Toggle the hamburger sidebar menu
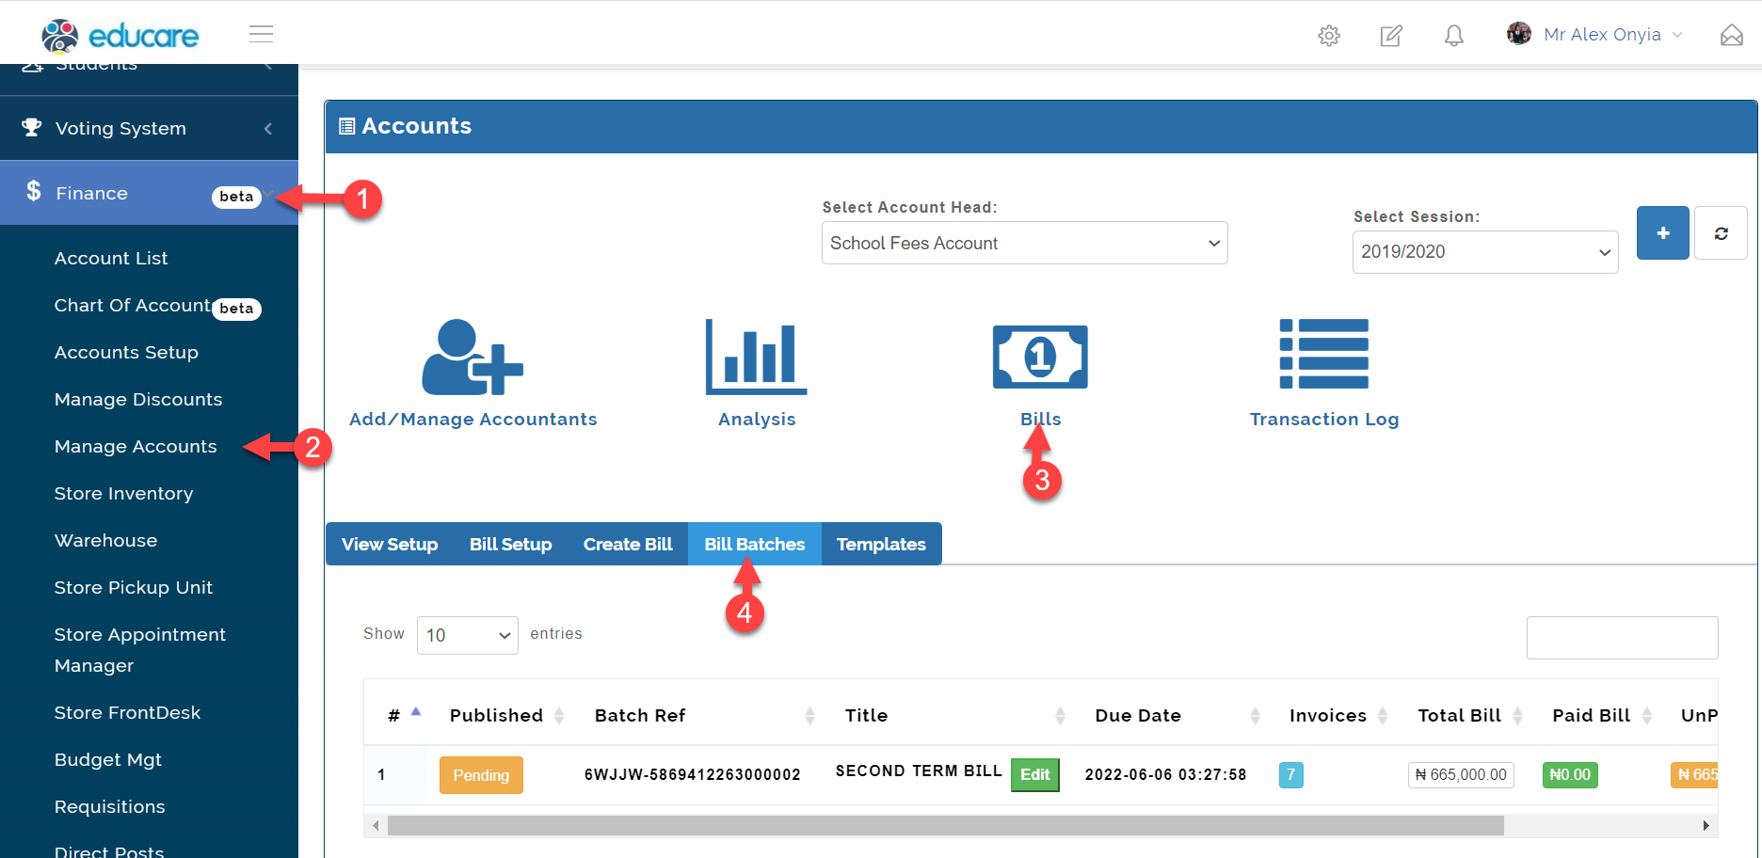The image size is (1762, 858). (x=261, y=34)
